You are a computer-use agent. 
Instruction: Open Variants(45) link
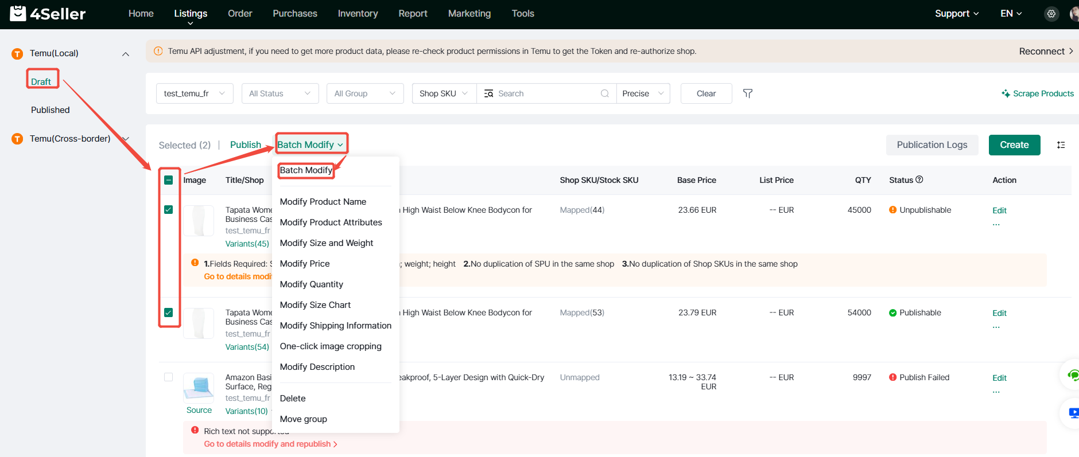tap(247, 244)
